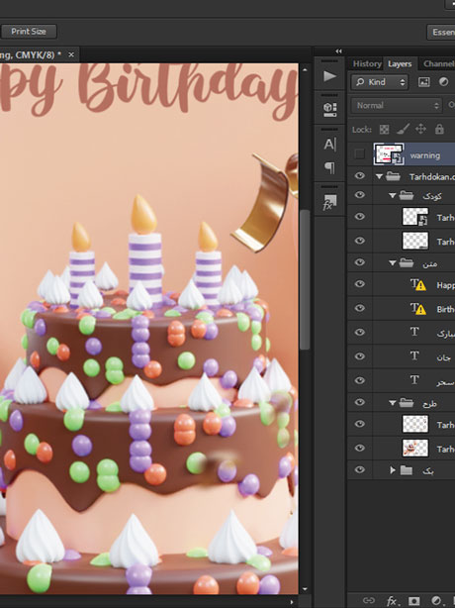This screenshot has width=455, height=608.
Task: Add a layer mask from bottom bar
Action: pos(414,601)
